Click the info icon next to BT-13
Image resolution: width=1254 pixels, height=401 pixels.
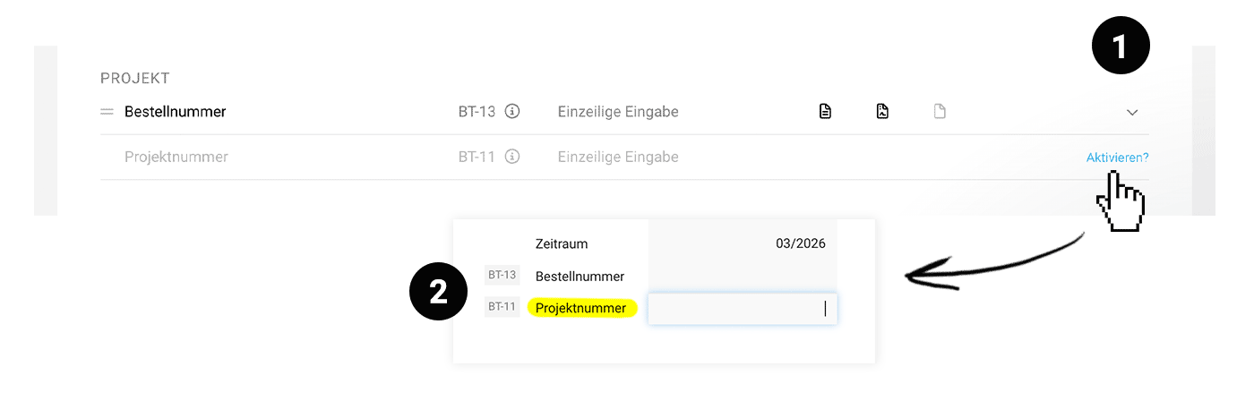(x=512, y=112)
